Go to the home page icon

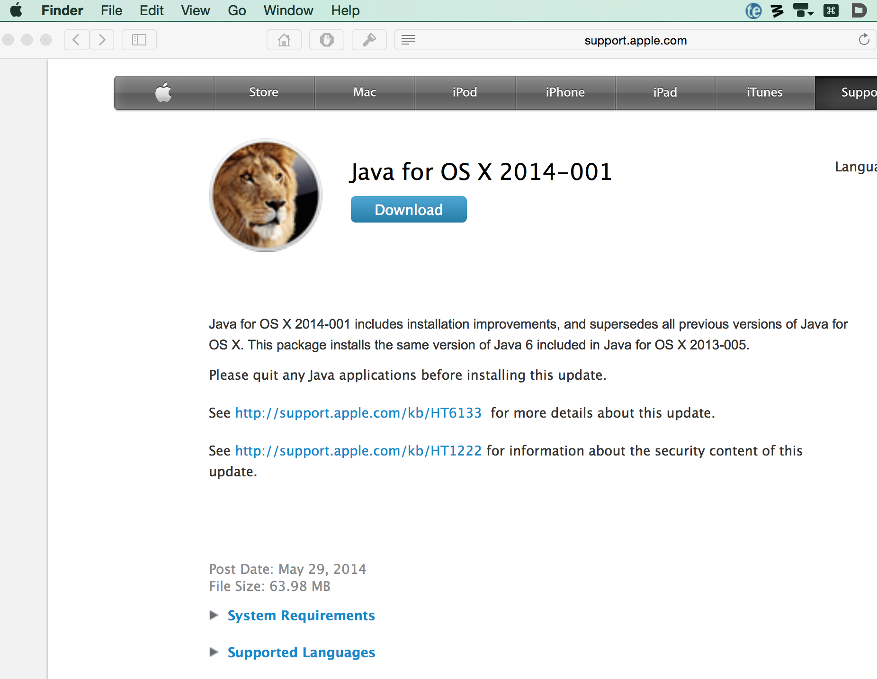click(x=284, y=40)
